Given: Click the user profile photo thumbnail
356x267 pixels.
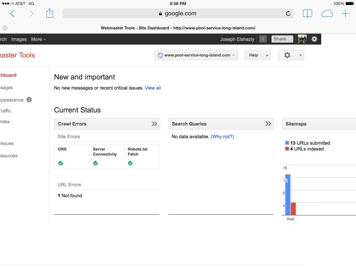Looking at the screenshot, I should click(302, 39).
